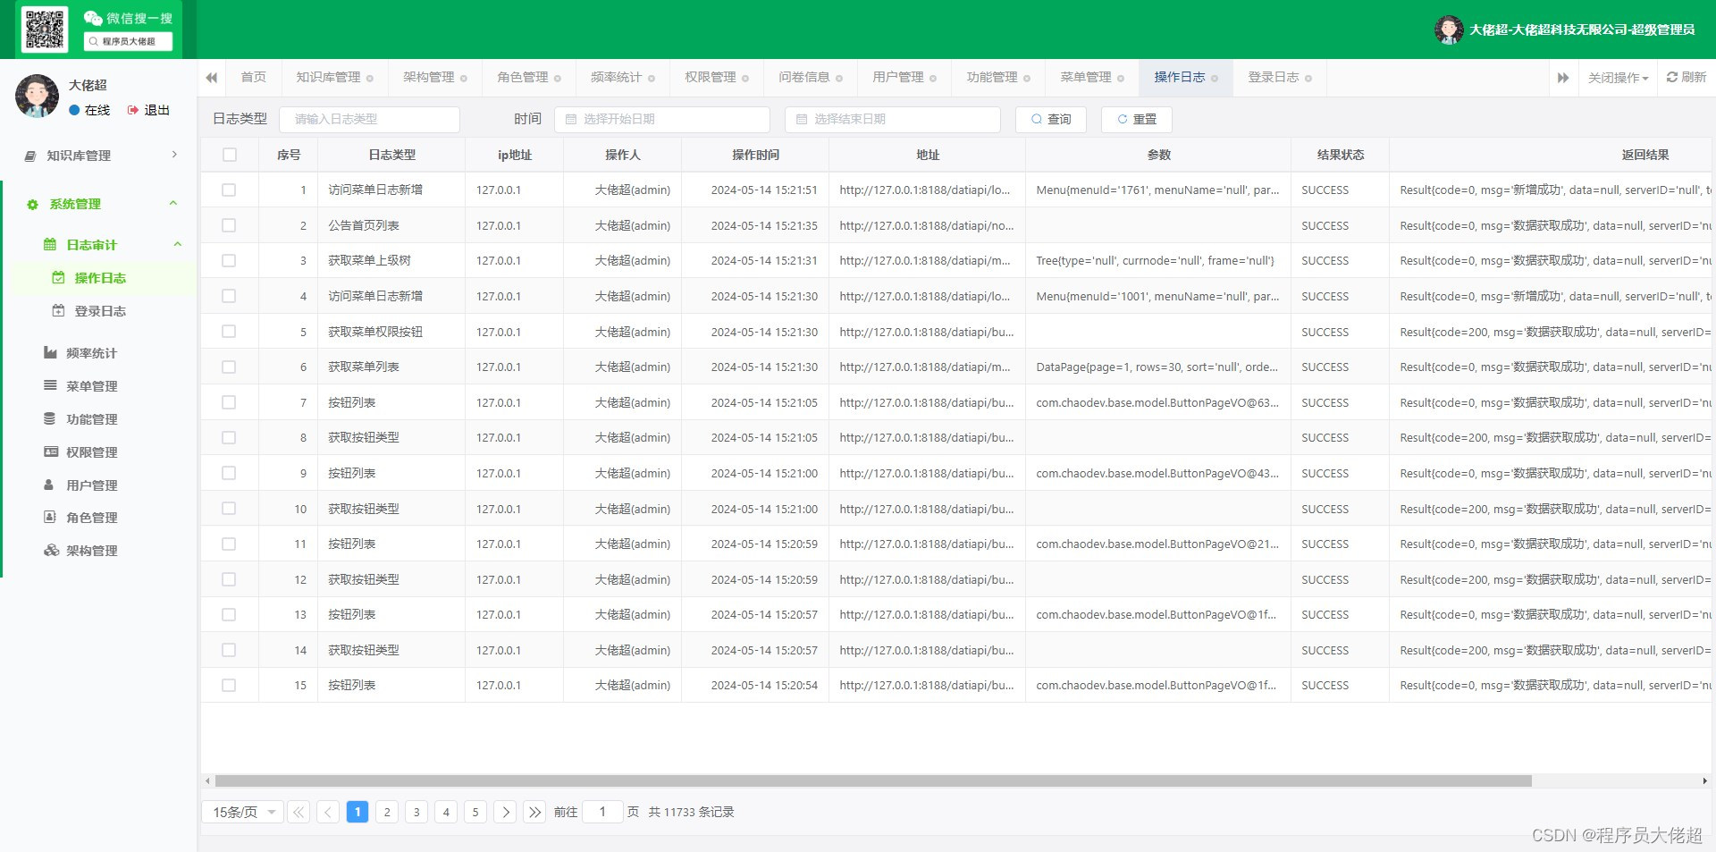Open the 15条/页 page size dropdown
Screen dimensions: 1716x852
pyautogui.click(x=243, y=812)
